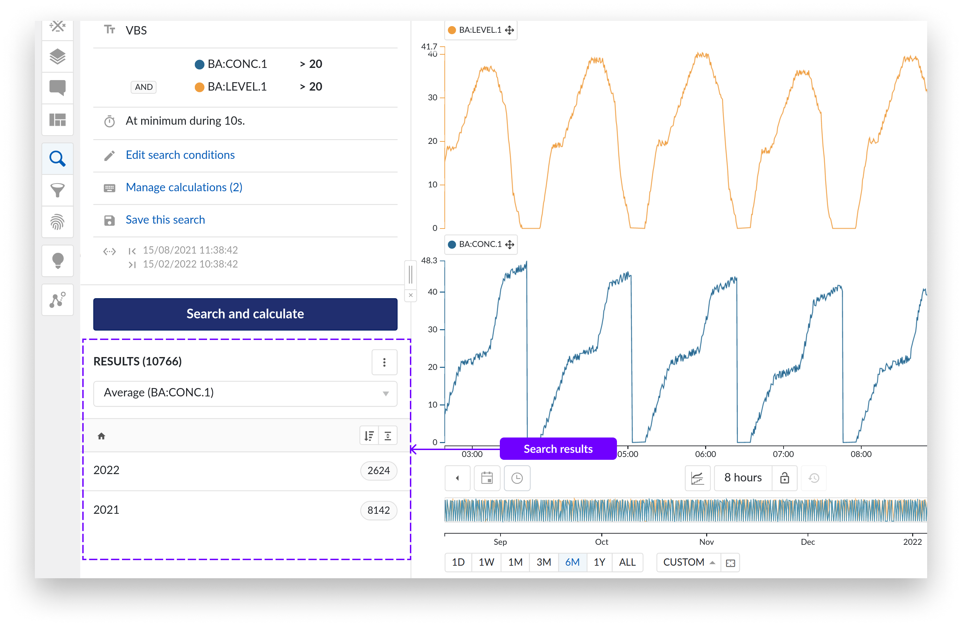Select the 1Y time range tab
The height and width of the screenshot is (627, 962).
click(x=599, y=562)
